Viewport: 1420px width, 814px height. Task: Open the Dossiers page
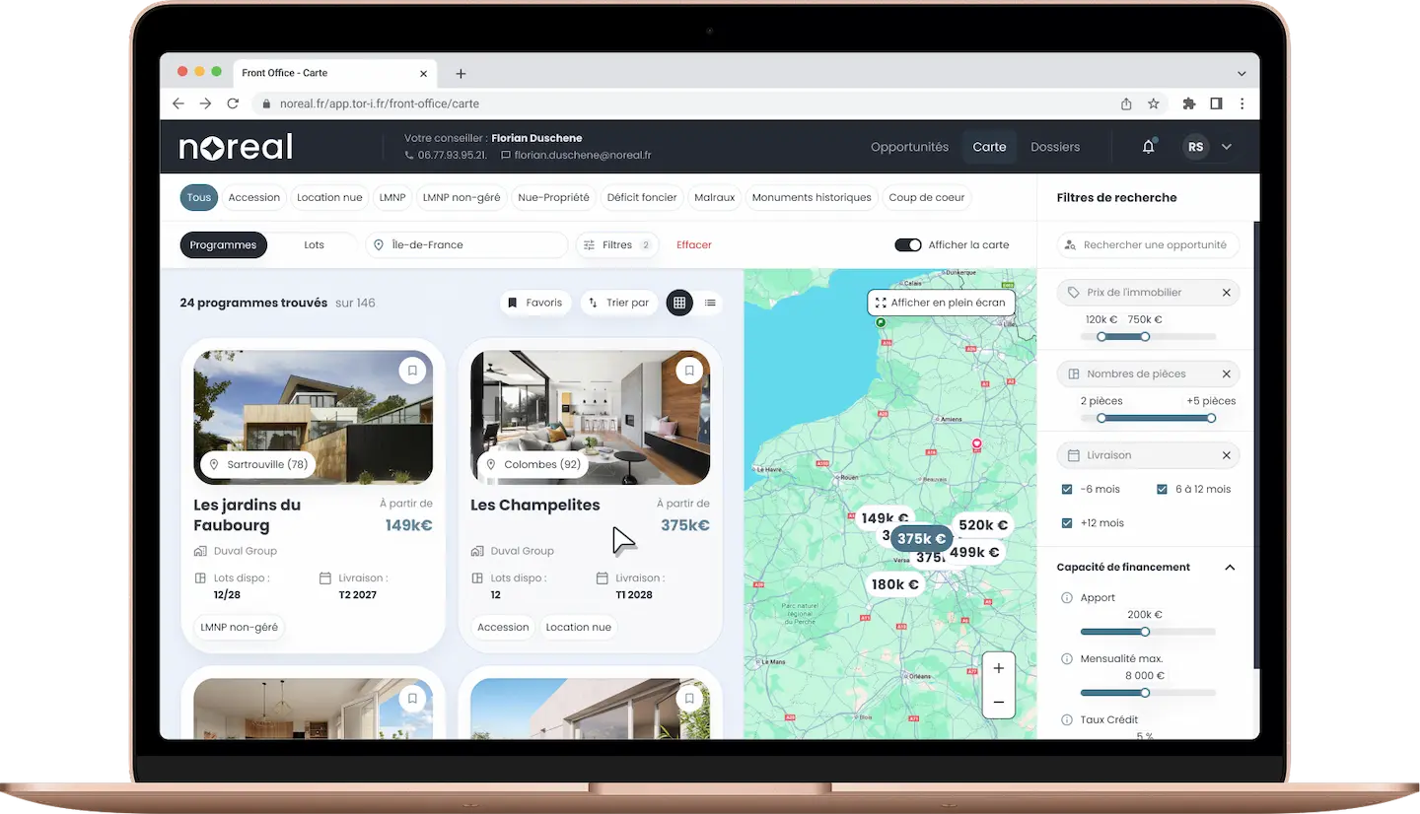click(1055, 147)
